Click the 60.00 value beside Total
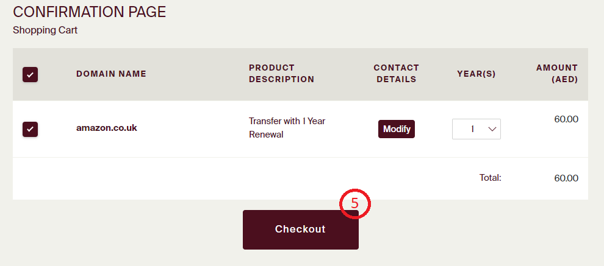604x266 pixels. 566,178
